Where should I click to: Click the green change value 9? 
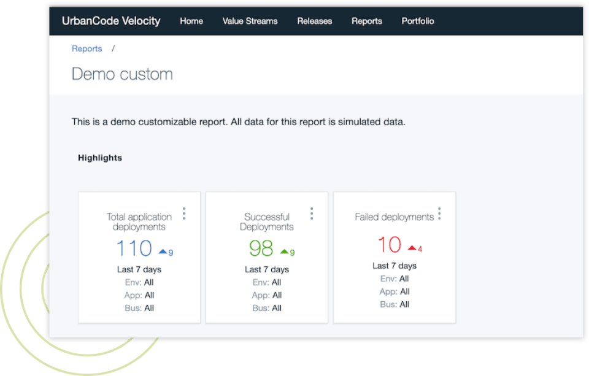292,253
